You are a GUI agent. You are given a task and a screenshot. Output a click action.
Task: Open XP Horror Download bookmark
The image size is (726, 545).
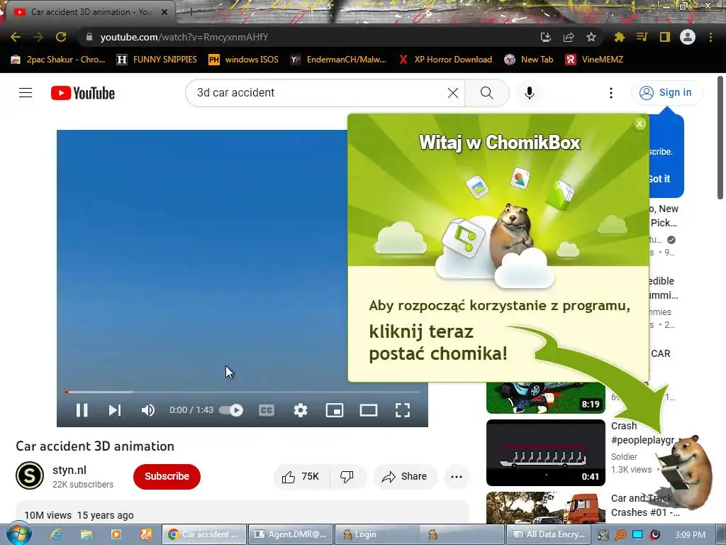coord(445,60)
